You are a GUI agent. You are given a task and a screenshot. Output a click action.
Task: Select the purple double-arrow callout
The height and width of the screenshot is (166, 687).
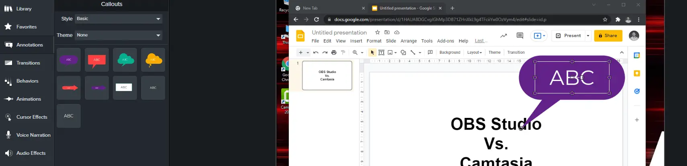[97, 88]
